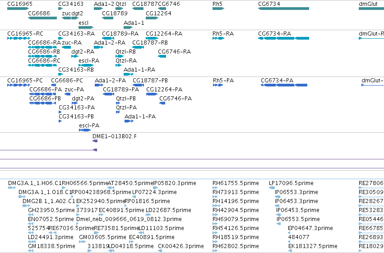The image size is (384, 253).
Task: Click the Ada1-1-RA transcript label
Action: (x=139, y=70)
